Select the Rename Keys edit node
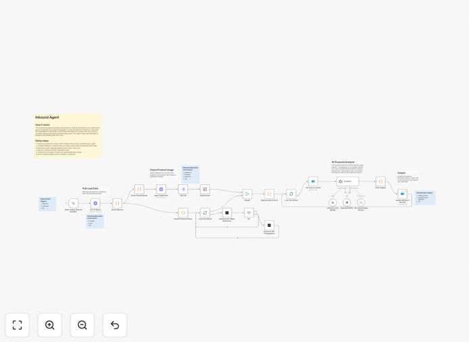 pos(205,189)
